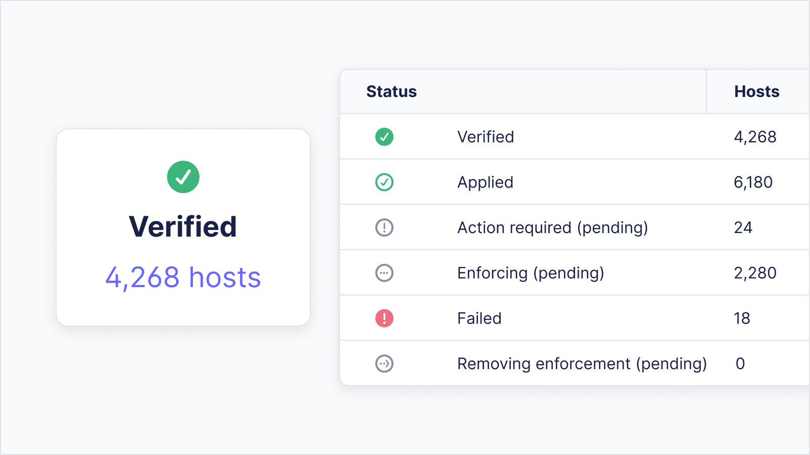The height and width of the screenshot is (455, 810).
Task: Click the Enforcing pending ellipsis icon
Action: click(384, 273)
